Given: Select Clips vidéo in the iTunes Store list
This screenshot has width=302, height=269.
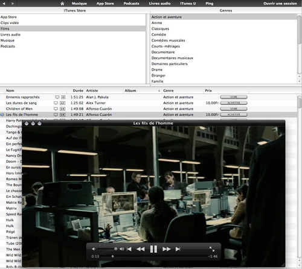Looking at the screenshot, I should [72, 23].
